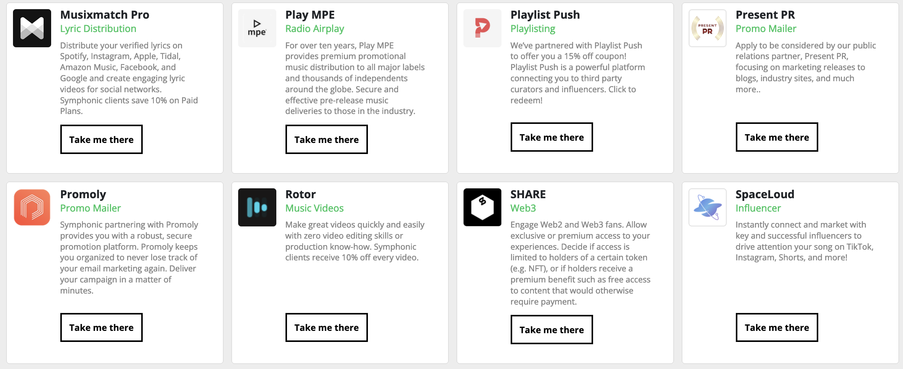
Task: Select the Radio Airplay category label
Action: click(x=315, y=29)
